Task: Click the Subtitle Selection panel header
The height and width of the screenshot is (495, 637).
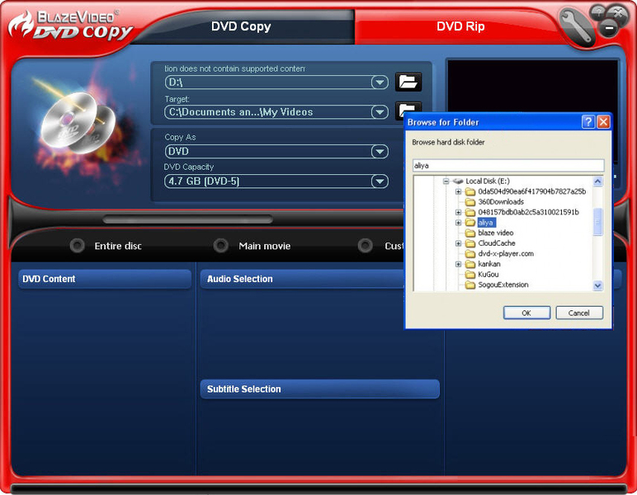Action: tap(319, 389)
